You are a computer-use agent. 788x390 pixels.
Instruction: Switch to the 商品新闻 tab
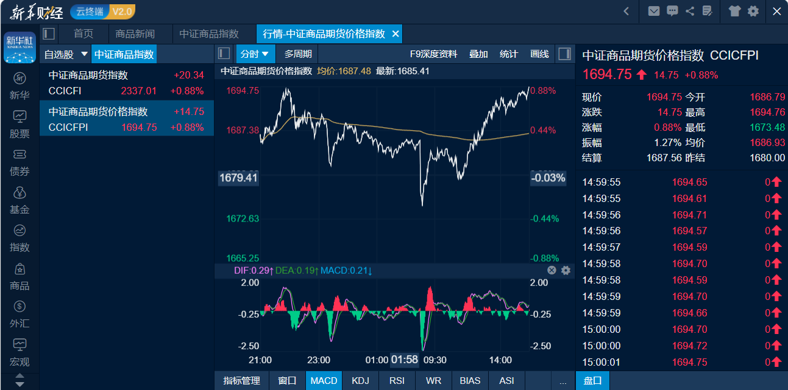135,34
